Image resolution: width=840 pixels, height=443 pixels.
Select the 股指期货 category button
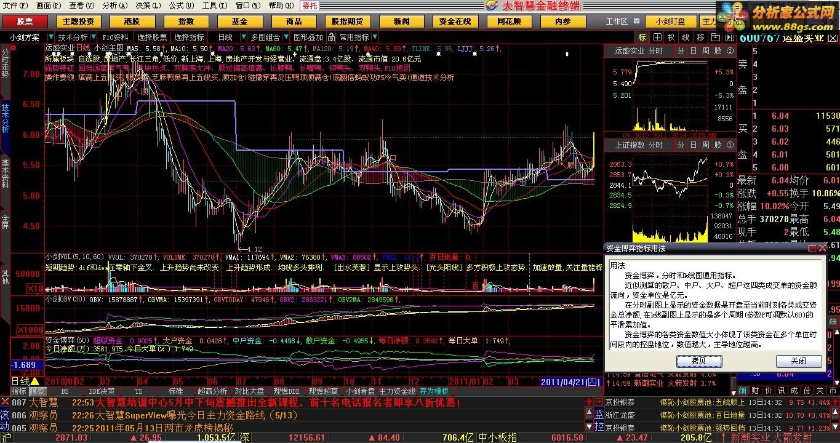click(348, 21)
